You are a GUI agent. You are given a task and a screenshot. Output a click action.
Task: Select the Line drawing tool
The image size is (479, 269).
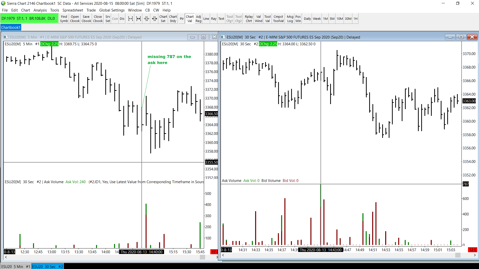[x=206, y=19]
